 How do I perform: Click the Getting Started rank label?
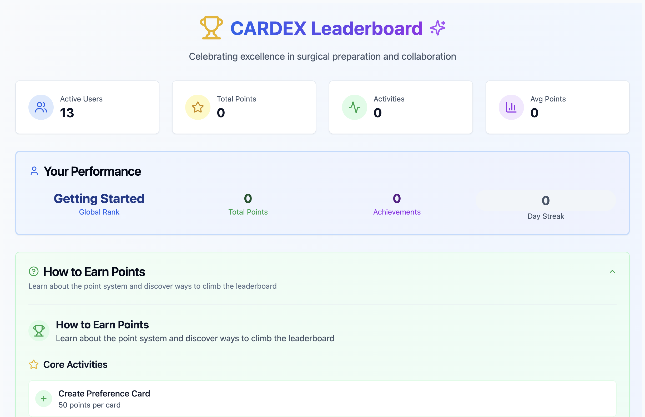point(99,199)
